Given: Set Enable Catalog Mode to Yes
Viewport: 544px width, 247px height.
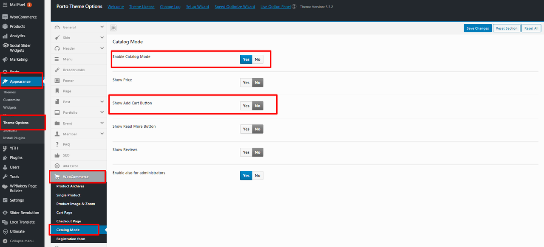Looking at the screenshot, I should click(x=246, y=59).
